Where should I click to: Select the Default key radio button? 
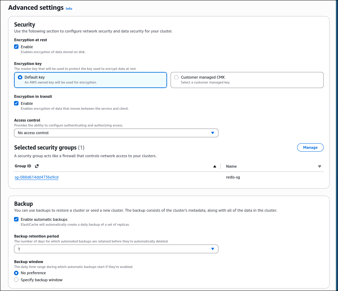20,77
